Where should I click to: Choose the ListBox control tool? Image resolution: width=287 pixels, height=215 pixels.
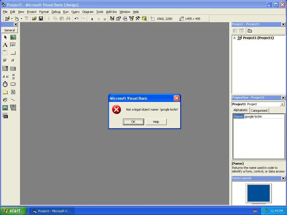coord(13,69)
